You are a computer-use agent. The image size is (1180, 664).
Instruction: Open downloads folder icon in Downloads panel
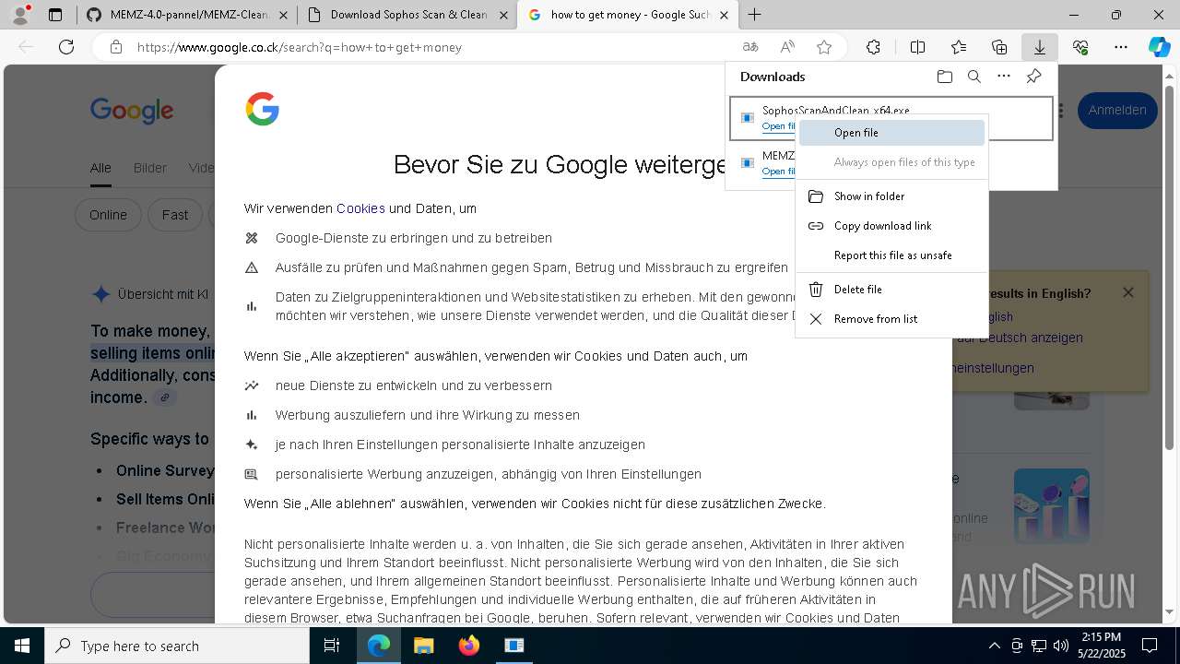tap(944, 77)
